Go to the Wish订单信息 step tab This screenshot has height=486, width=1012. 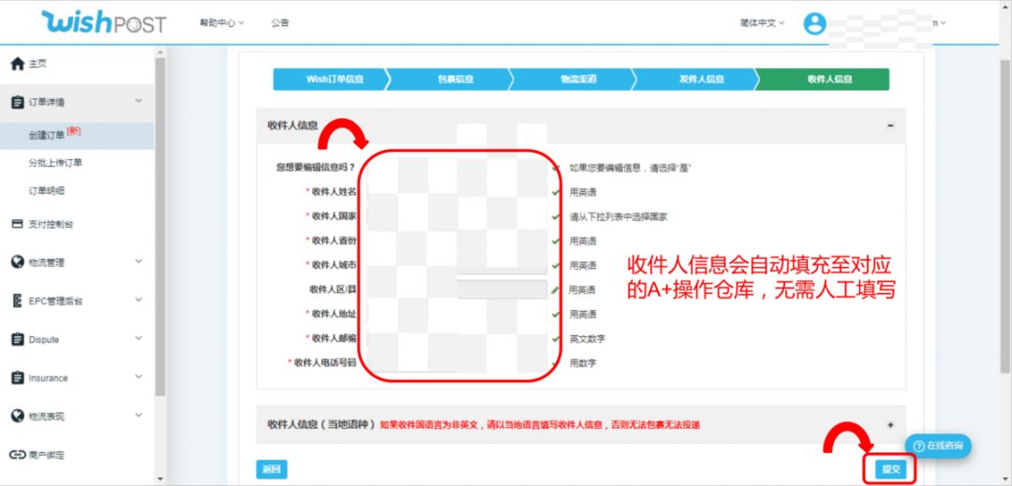[x=331, y=80]
